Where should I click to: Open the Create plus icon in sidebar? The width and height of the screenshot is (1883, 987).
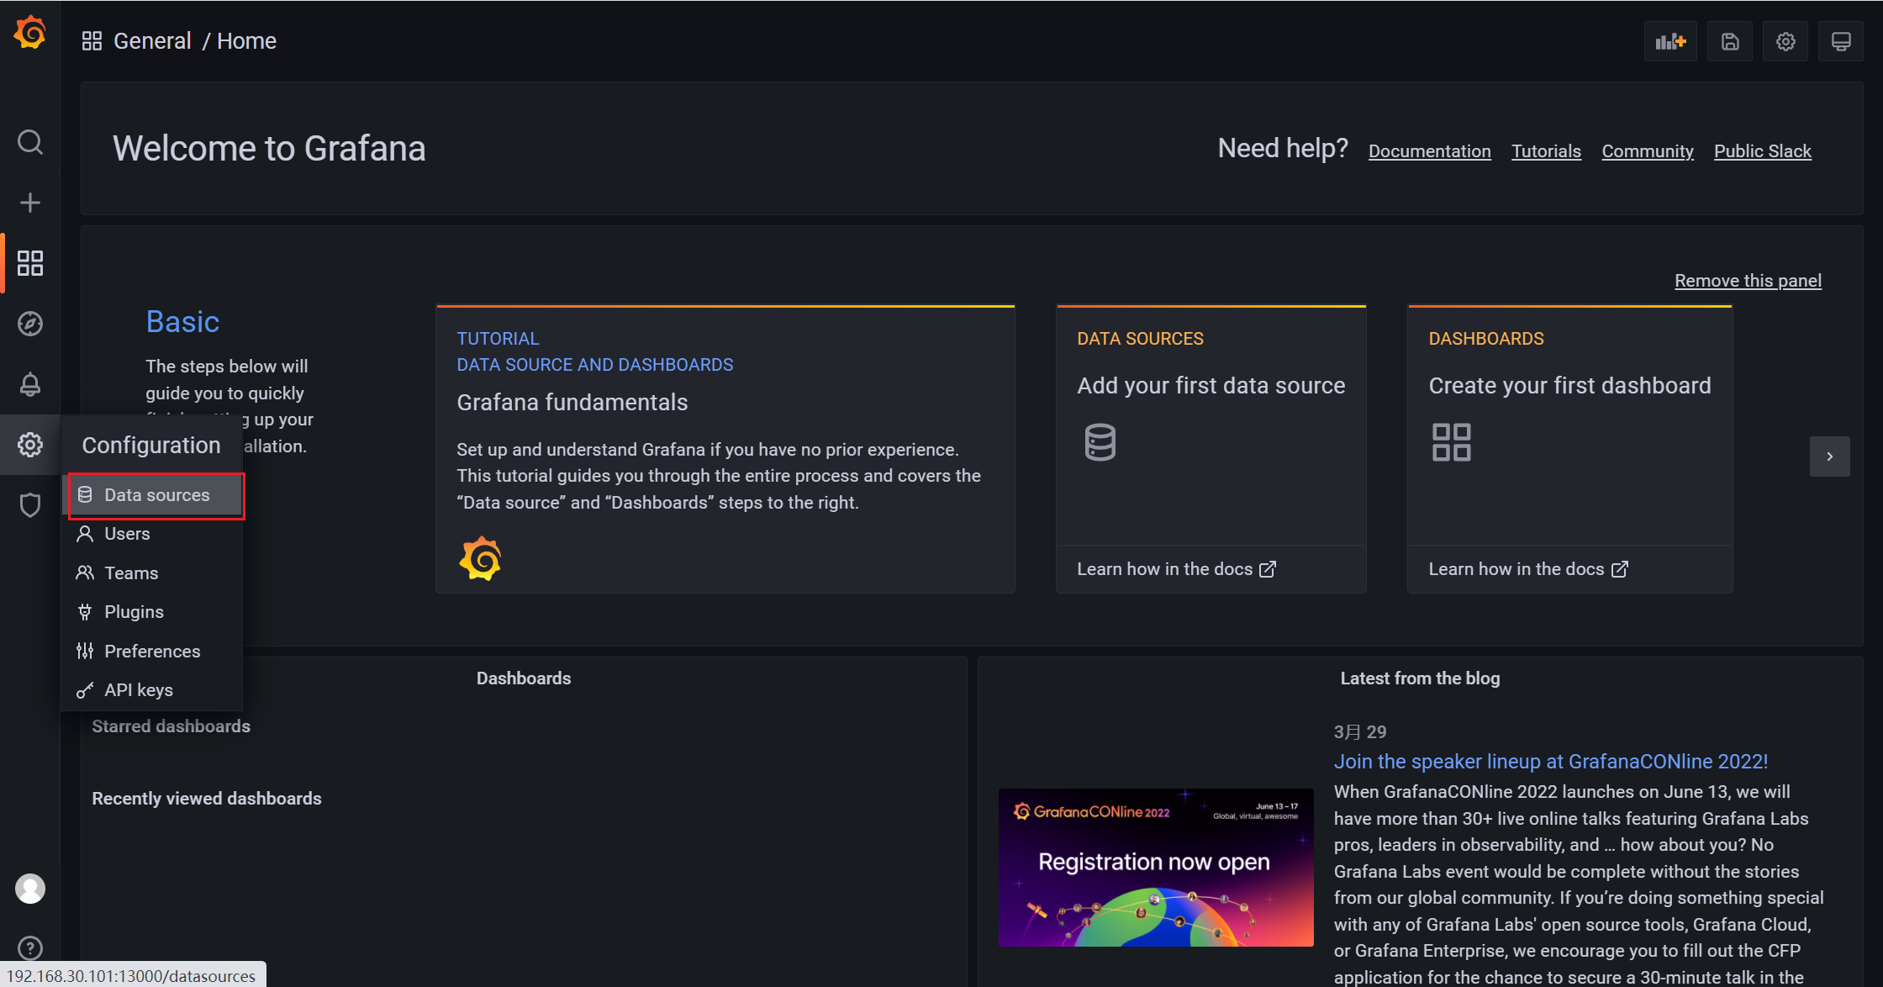(30, 203)
